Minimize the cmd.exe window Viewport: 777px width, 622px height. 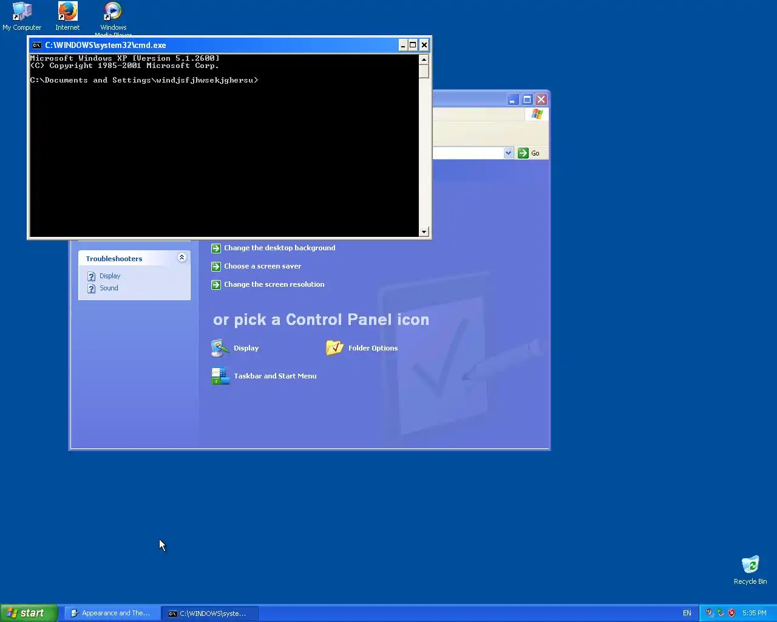[402, 45]
